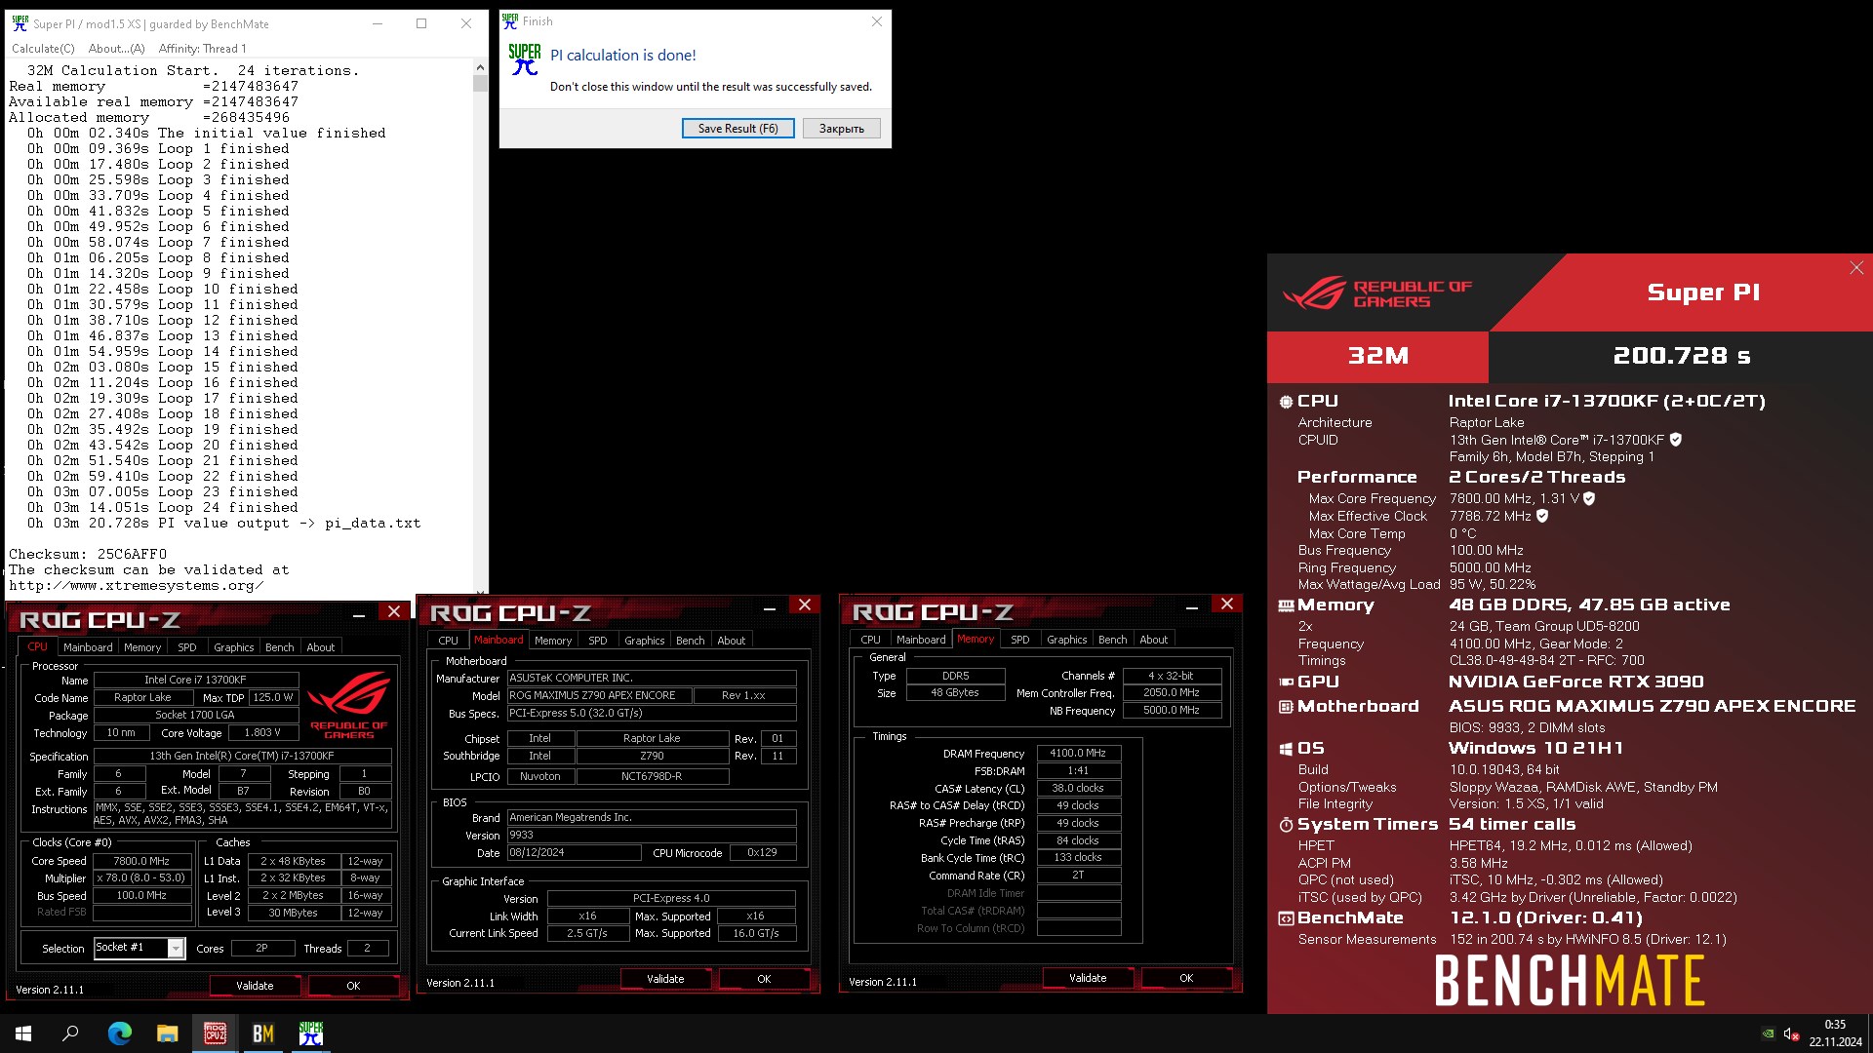Image resolution: width=1873 pixels, height=1053 pixels.
Task: Click Validate in Mainboard CPU-Z window
Action: [665, 979]
